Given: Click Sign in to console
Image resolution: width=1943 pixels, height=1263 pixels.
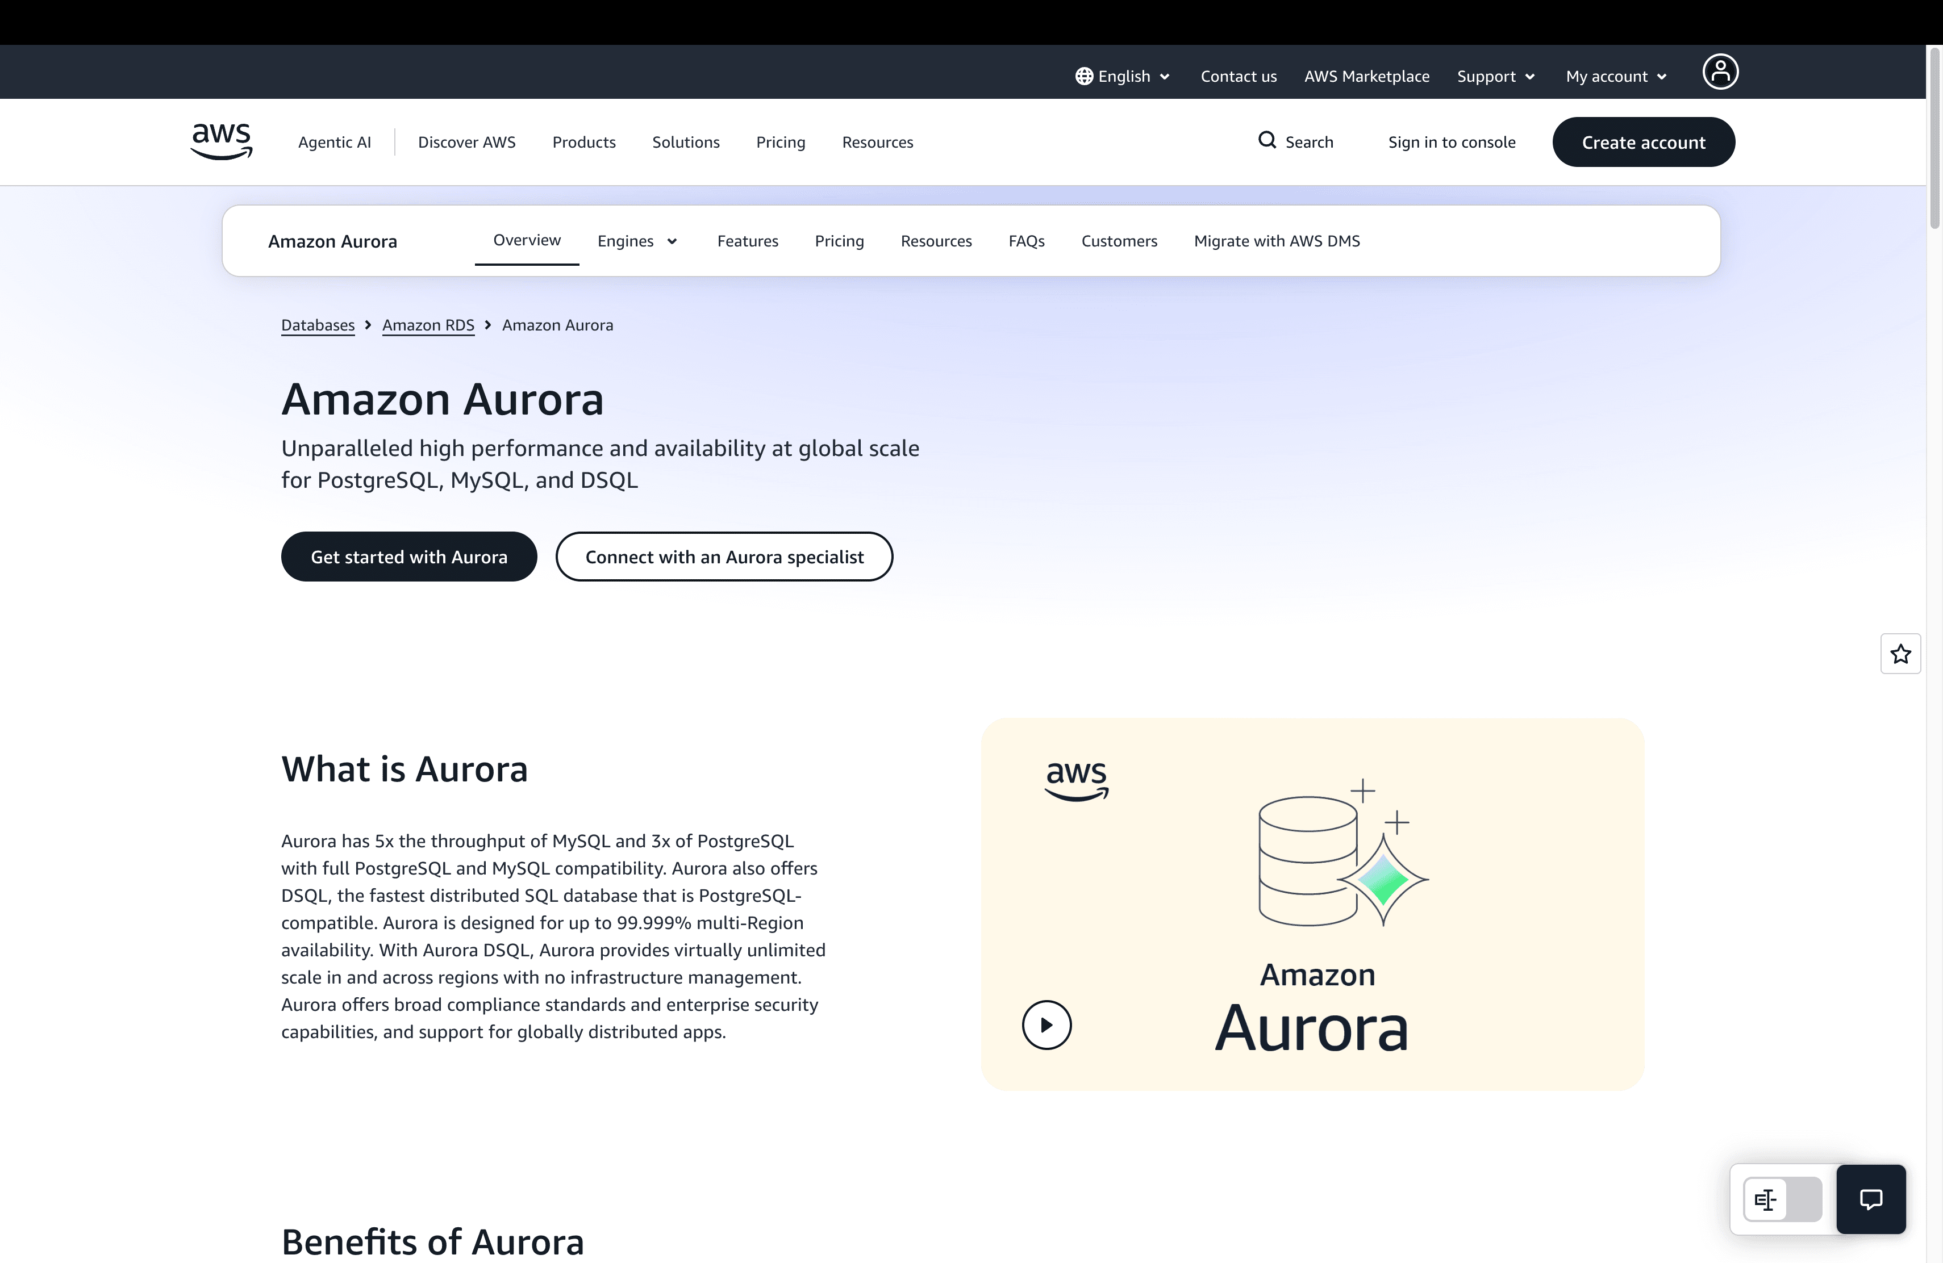Looking at the screenshot, I should click(x=1452, y=142).
